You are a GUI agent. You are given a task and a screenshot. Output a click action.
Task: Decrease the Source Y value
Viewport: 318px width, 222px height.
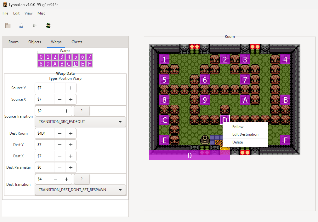click(x=60, y=88)
